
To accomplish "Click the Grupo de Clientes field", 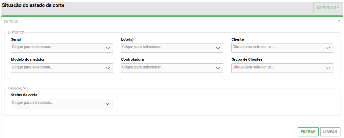I will 277,68.
